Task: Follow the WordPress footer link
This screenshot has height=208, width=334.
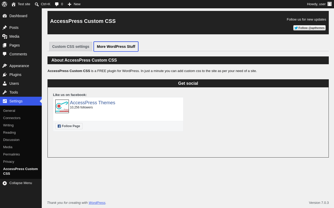Action: pyautogui.click(x=97, y=203)
